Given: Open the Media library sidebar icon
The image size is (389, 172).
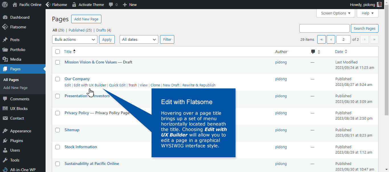Looking at the screenshot, I should (5, 59).
